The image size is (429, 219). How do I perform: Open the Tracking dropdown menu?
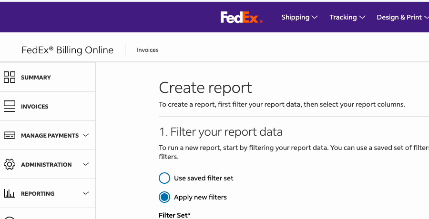(x=347, y=17)
